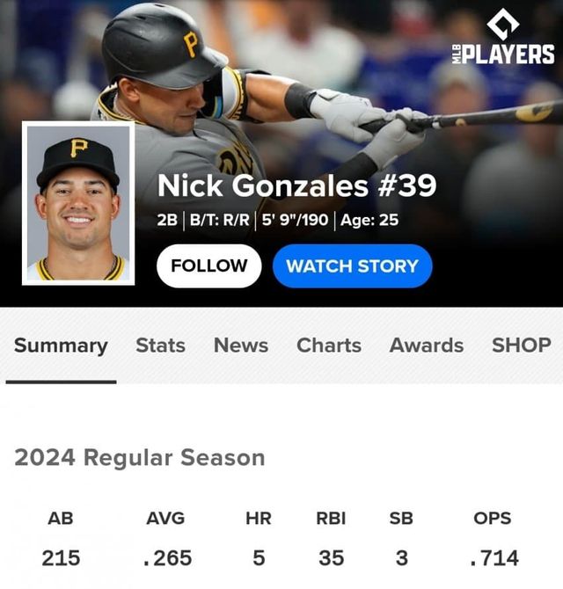Image resolution: width=563 pixels, height=589 pixels.
Task: Select the Charts tab
Action: pos(329,345)
